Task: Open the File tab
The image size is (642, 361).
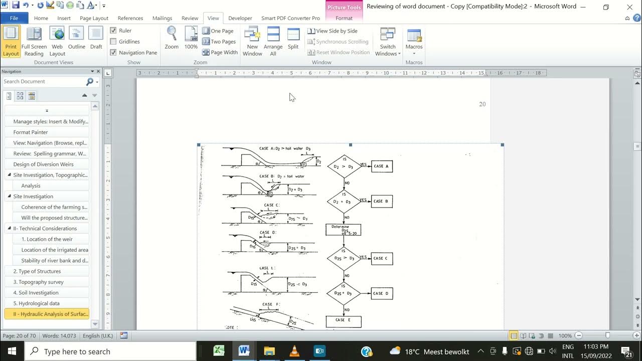Action: (14, 18)
